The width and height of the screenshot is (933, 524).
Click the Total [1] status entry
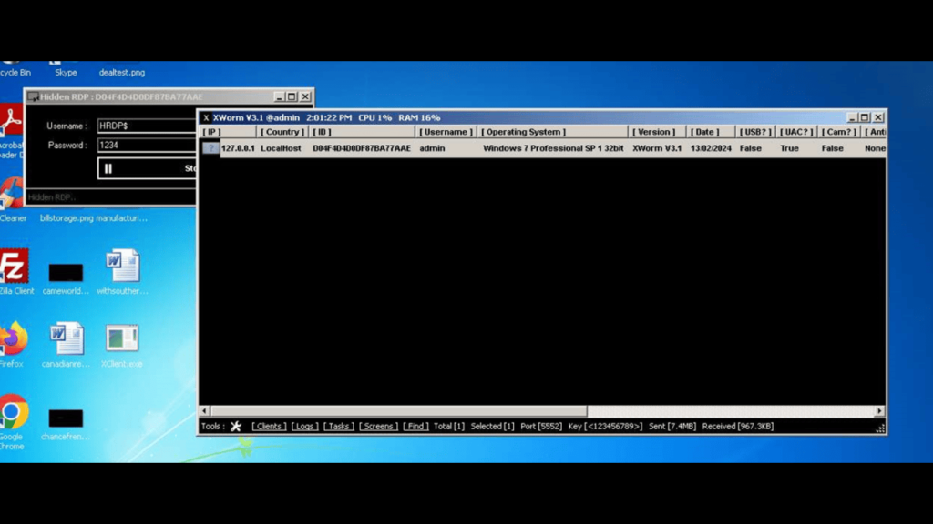[x=448, y=426]
